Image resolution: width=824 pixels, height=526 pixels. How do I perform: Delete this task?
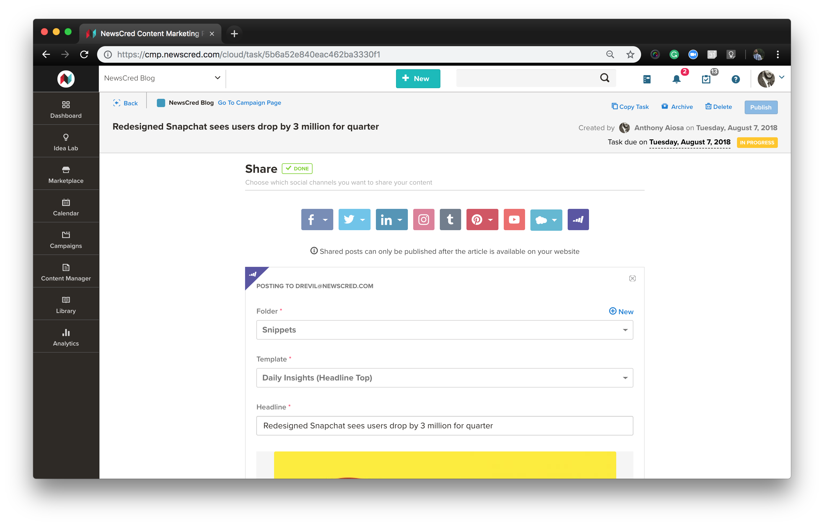point(719,107)
